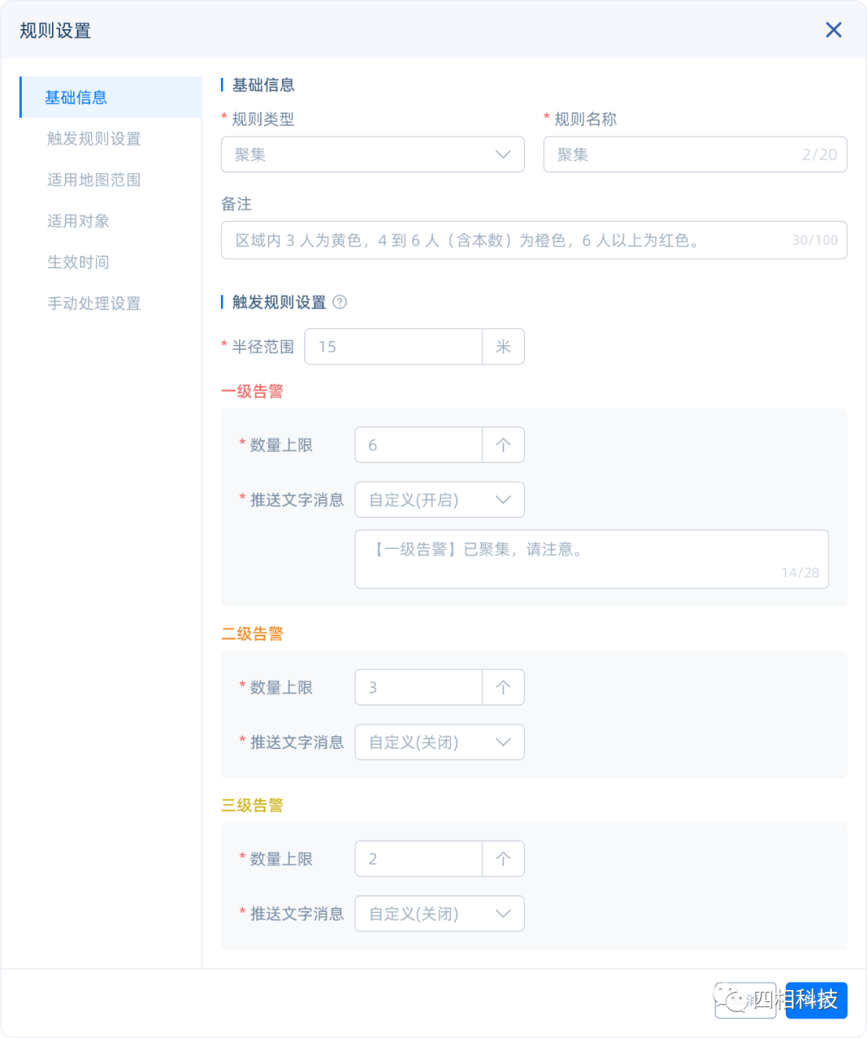Open the 规则类型 combo box showing 聚集

(x=372, y=154)
